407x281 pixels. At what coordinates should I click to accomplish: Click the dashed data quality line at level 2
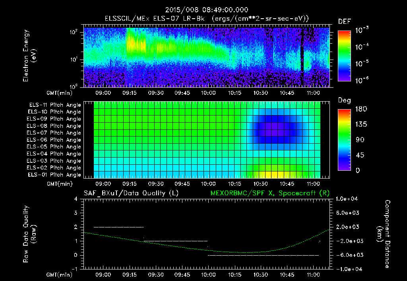118,227
